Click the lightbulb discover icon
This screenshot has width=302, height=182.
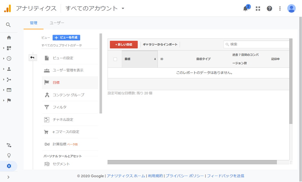coord(9,155)
